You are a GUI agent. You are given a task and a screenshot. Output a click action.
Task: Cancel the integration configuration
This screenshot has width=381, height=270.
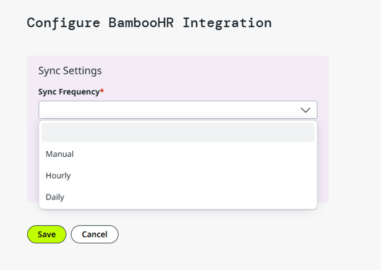coord(94,234)
